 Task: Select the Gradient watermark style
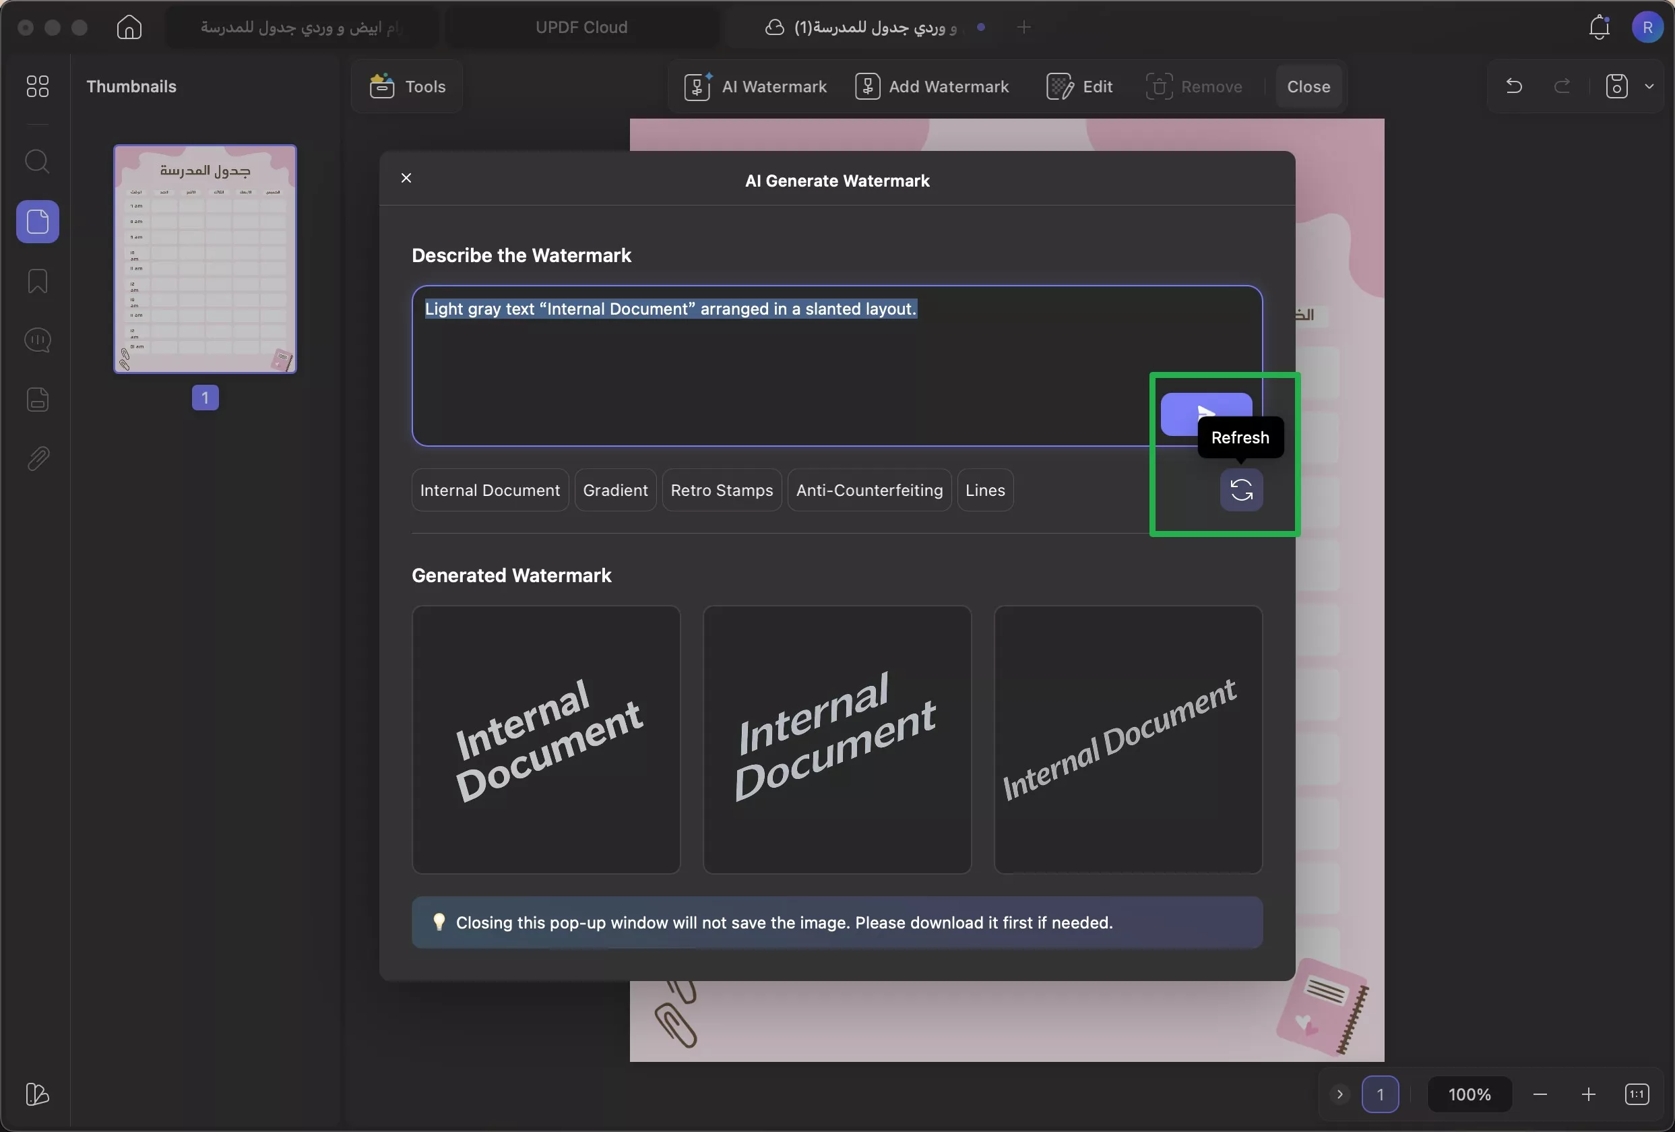(614, 490)
